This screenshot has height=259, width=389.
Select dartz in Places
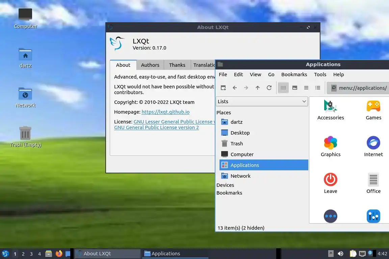pos(264,122)
